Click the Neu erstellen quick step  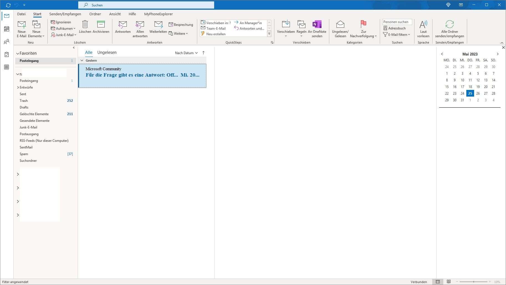(x=213, y=34)
